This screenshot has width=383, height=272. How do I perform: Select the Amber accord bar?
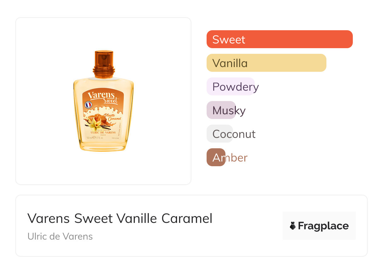click(x=216, y=157)
